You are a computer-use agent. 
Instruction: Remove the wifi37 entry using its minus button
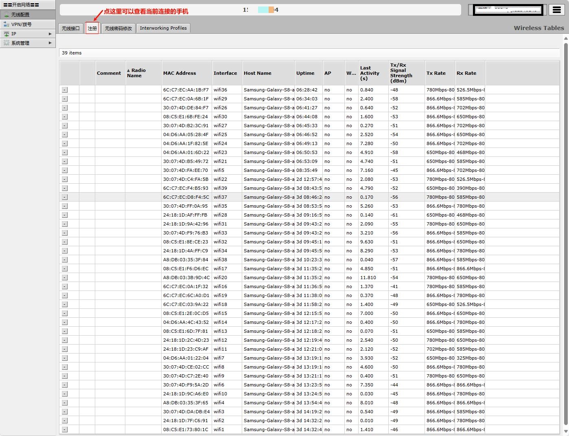coord(65,197)
